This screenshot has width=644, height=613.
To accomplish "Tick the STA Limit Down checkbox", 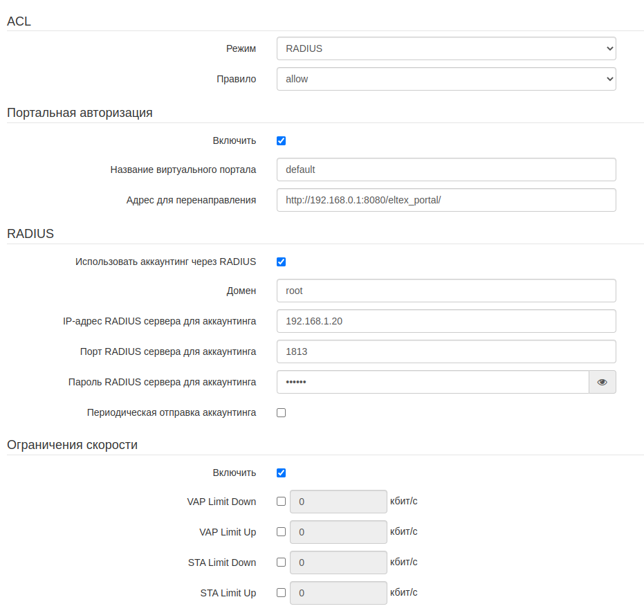I will 281,562.
